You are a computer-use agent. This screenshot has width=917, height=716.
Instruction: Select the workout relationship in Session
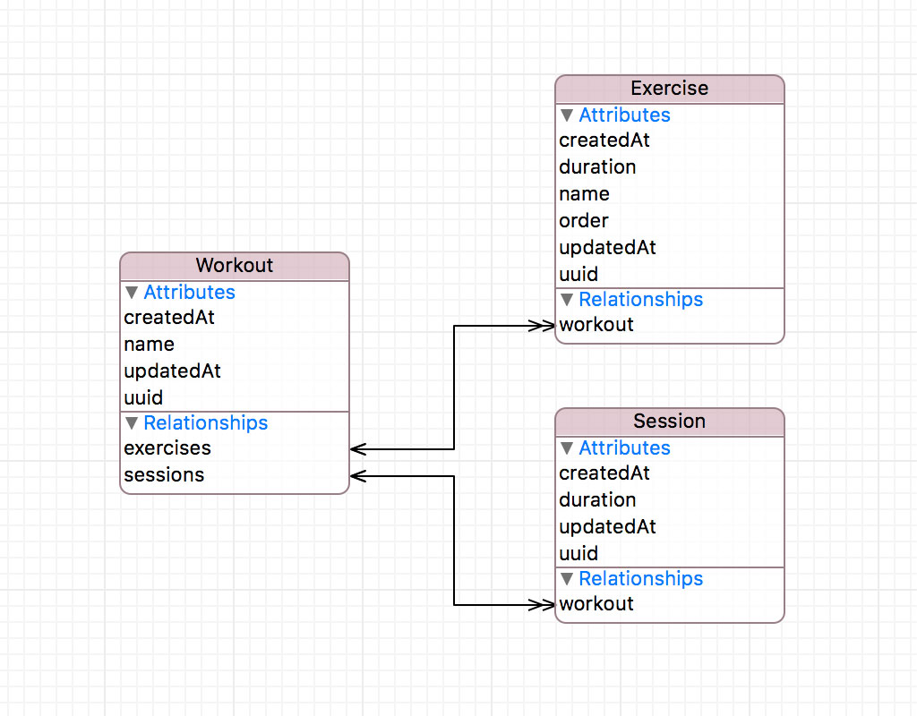[x=596, y=603]
